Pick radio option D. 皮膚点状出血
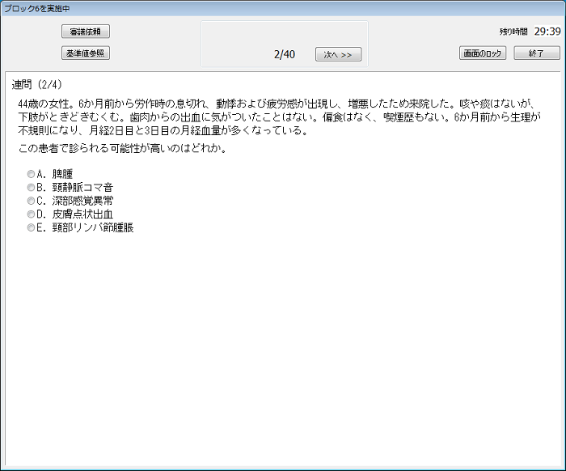Image resolution: width=566 pixels, height=471 pixels. tap(31, 214)
